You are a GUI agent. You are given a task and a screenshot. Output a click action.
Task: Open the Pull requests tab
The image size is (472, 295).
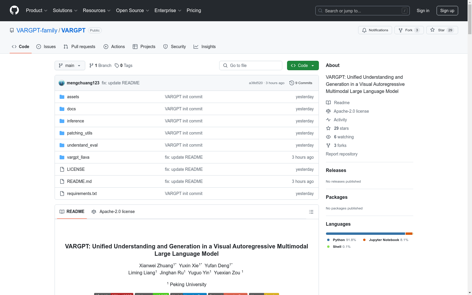79,47
